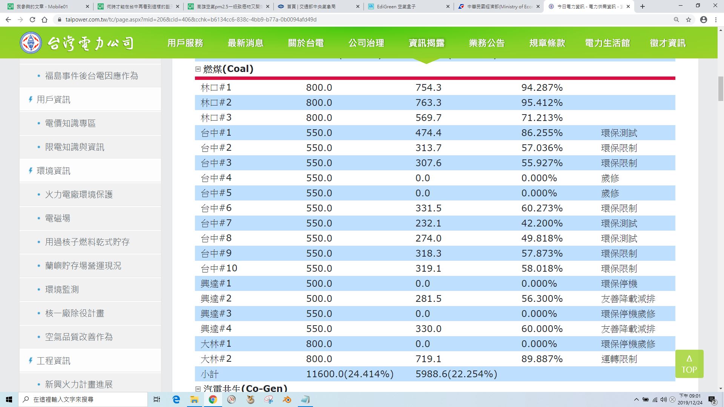Click the address bar URL field

pyautogui.click(x=362, y=20)
